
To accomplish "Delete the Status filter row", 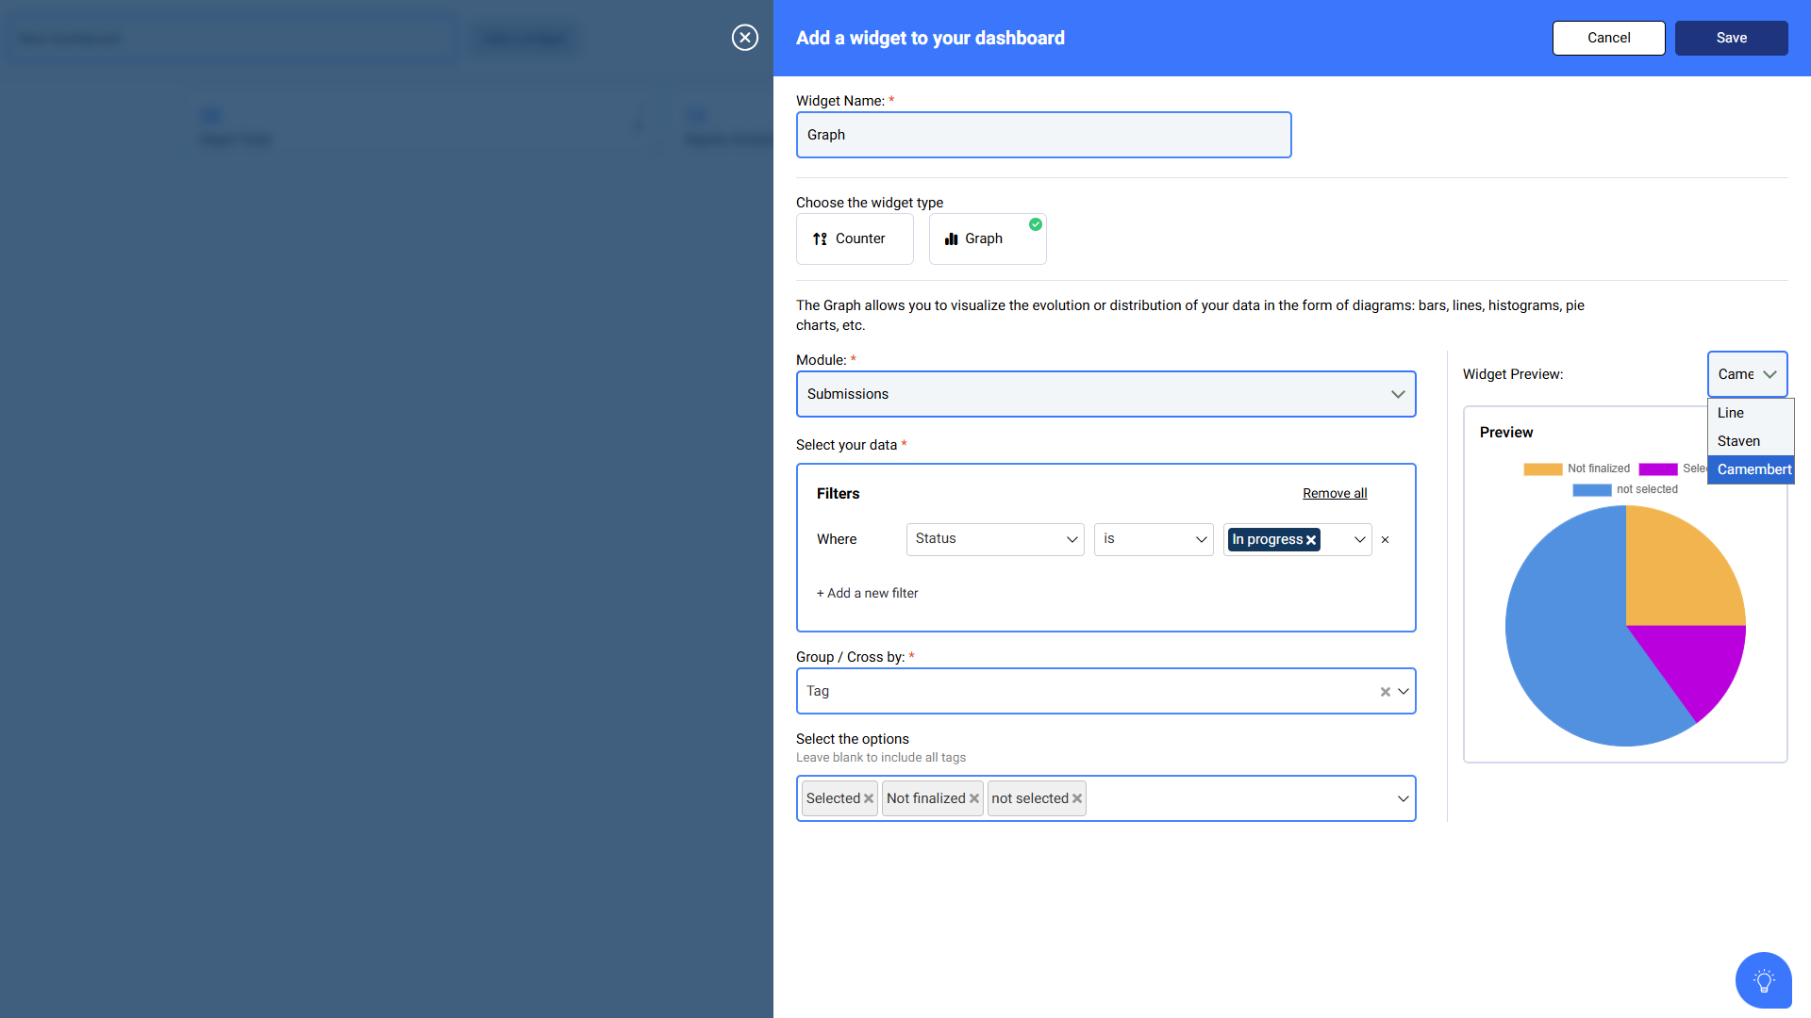I will [x=1385, y=540].
